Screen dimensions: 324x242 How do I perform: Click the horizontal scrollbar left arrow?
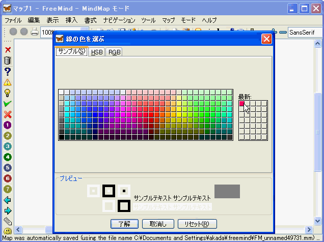[18, 229]
